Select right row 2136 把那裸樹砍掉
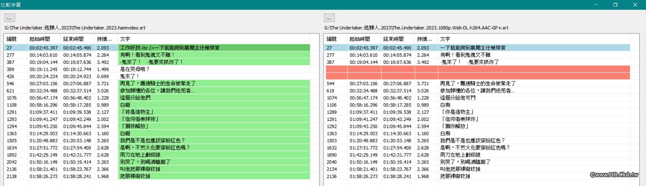This screenshot has width=646, height=186. [455, 176]
